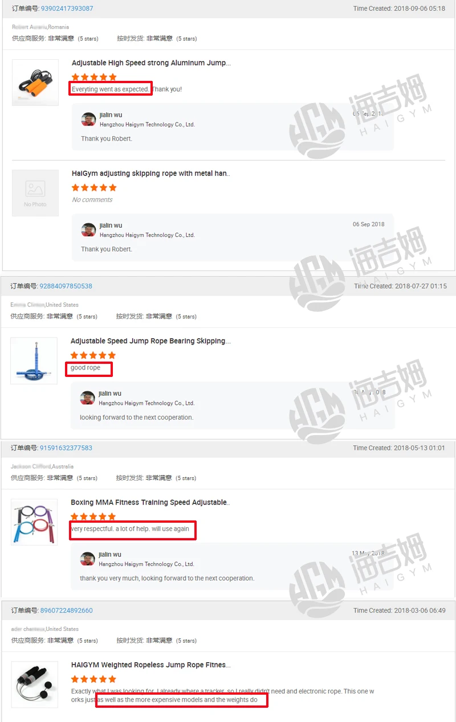Click star rating above 'No comments' text

click(x=94, y=188)
